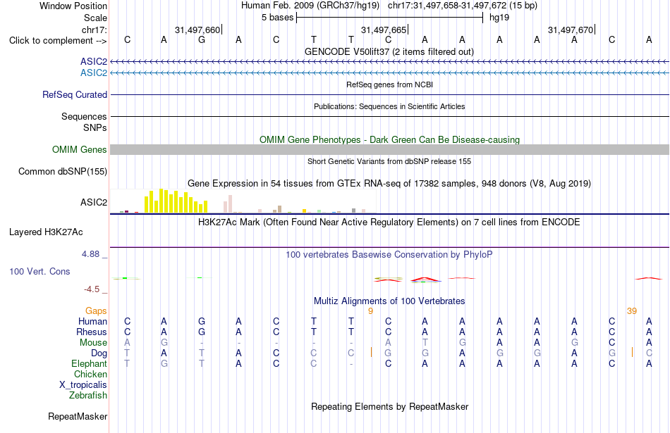The image size is (670, 433).
Task: Click the first C base in the reference row
Action: [128, 39]
